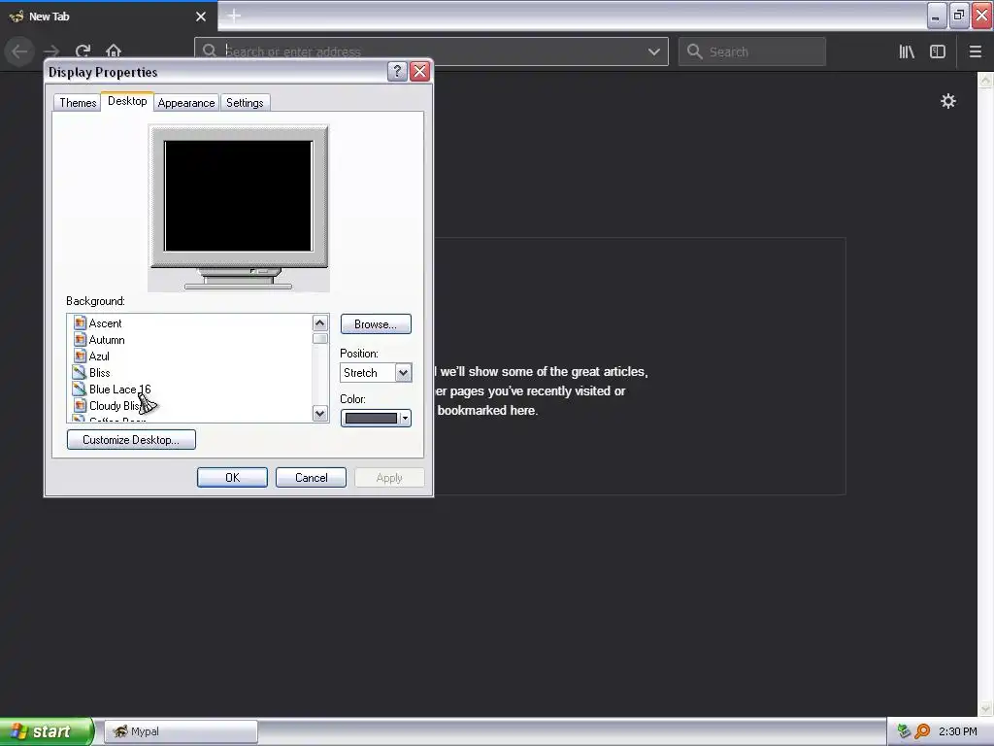Open the Appearance tab
The height and width of the screenshot is (746, 994).
pyautogui.click(x=186, y=103)
